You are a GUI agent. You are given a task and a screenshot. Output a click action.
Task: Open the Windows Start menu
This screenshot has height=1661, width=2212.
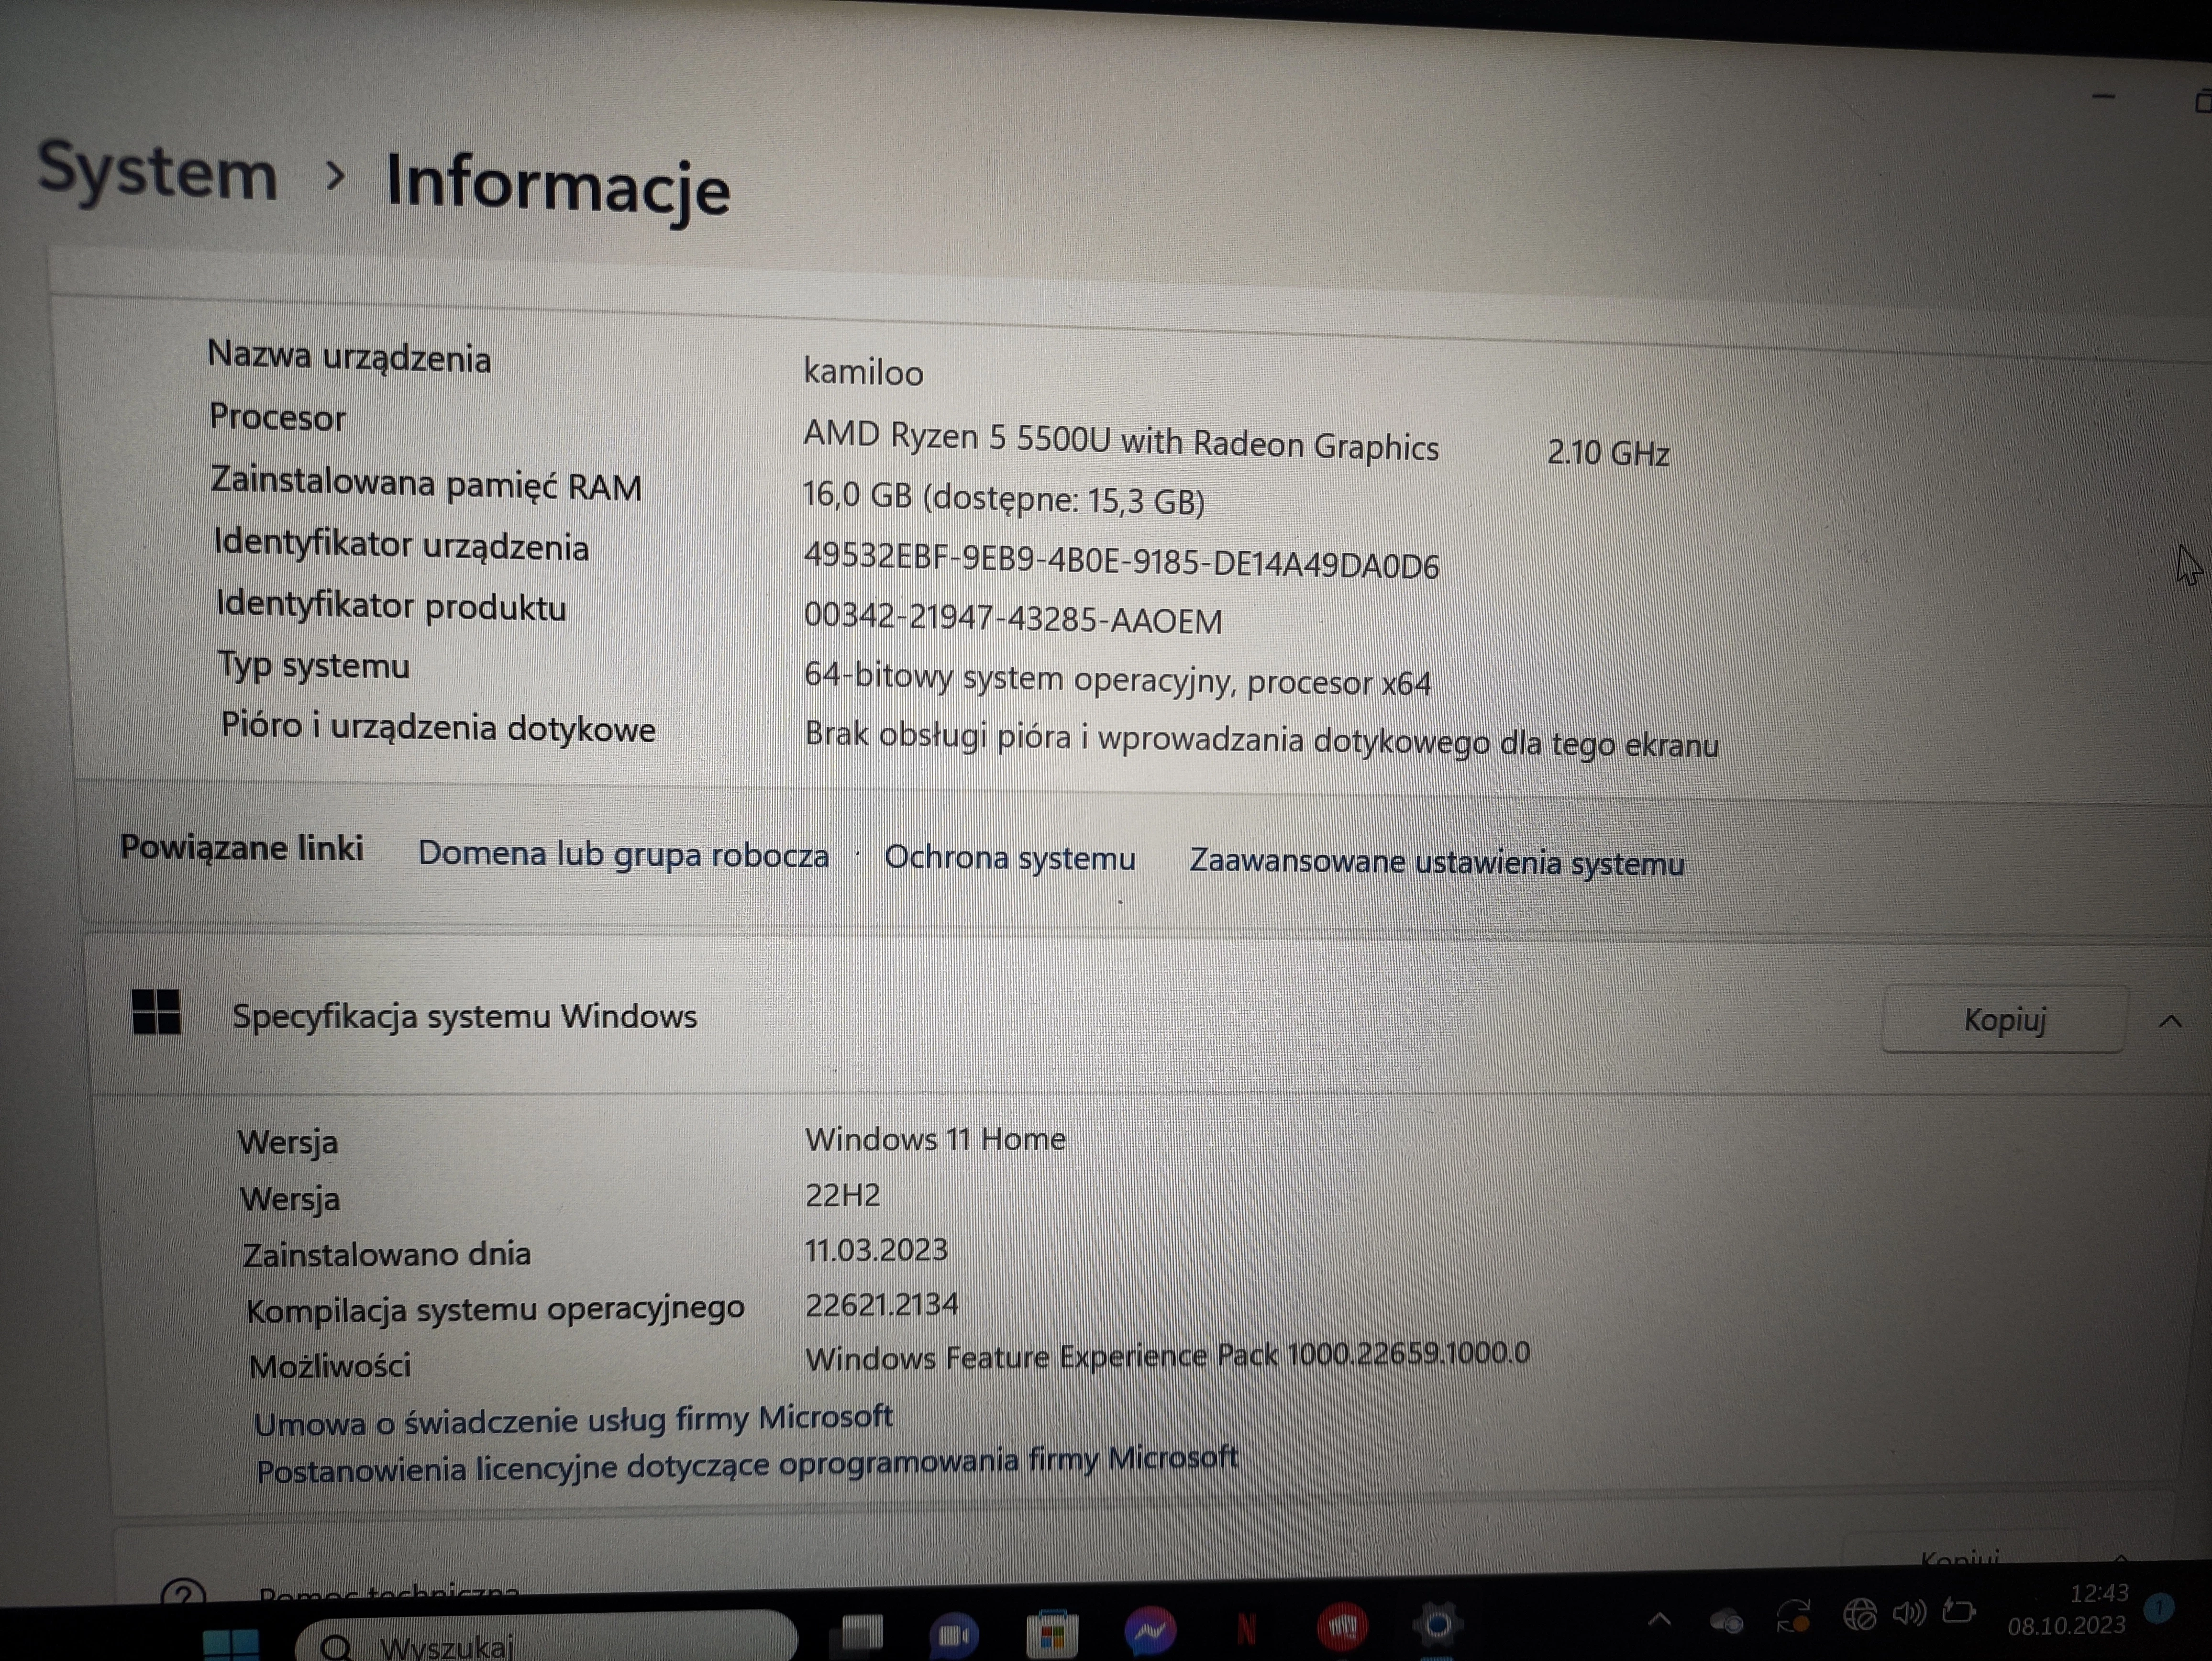[x=230, y=1644]
